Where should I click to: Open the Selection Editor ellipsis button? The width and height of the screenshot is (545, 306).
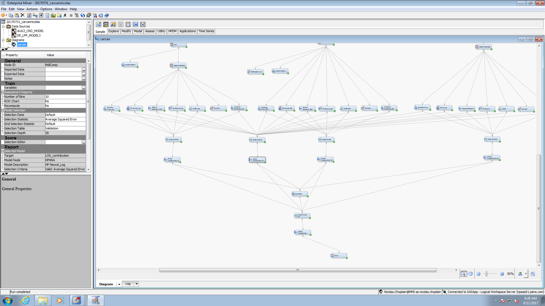point(83,142)
